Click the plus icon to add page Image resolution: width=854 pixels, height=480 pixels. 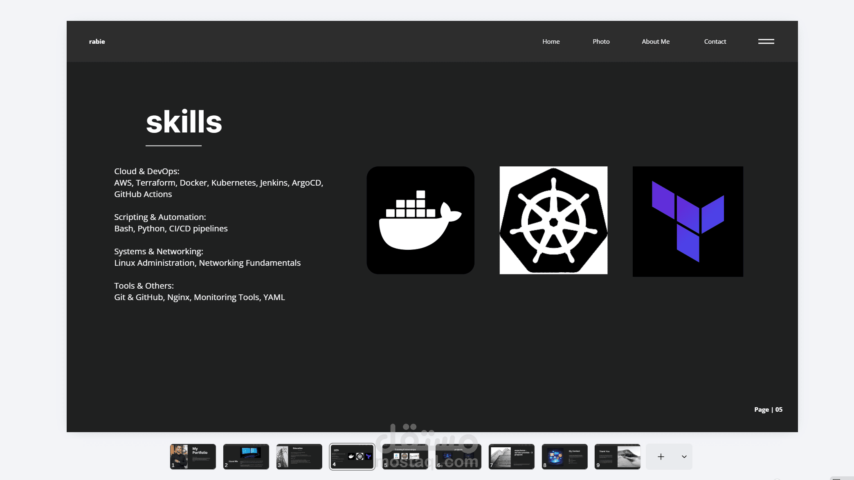click(x=661, y=457)
